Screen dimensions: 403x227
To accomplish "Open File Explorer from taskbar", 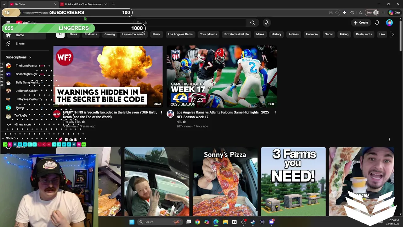I will point(225,222).
